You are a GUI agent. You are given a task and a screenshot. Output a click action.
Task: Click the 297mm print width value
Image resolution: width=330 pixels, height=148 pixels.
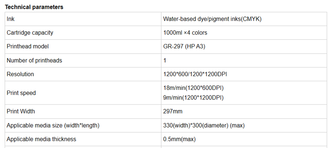173,111
